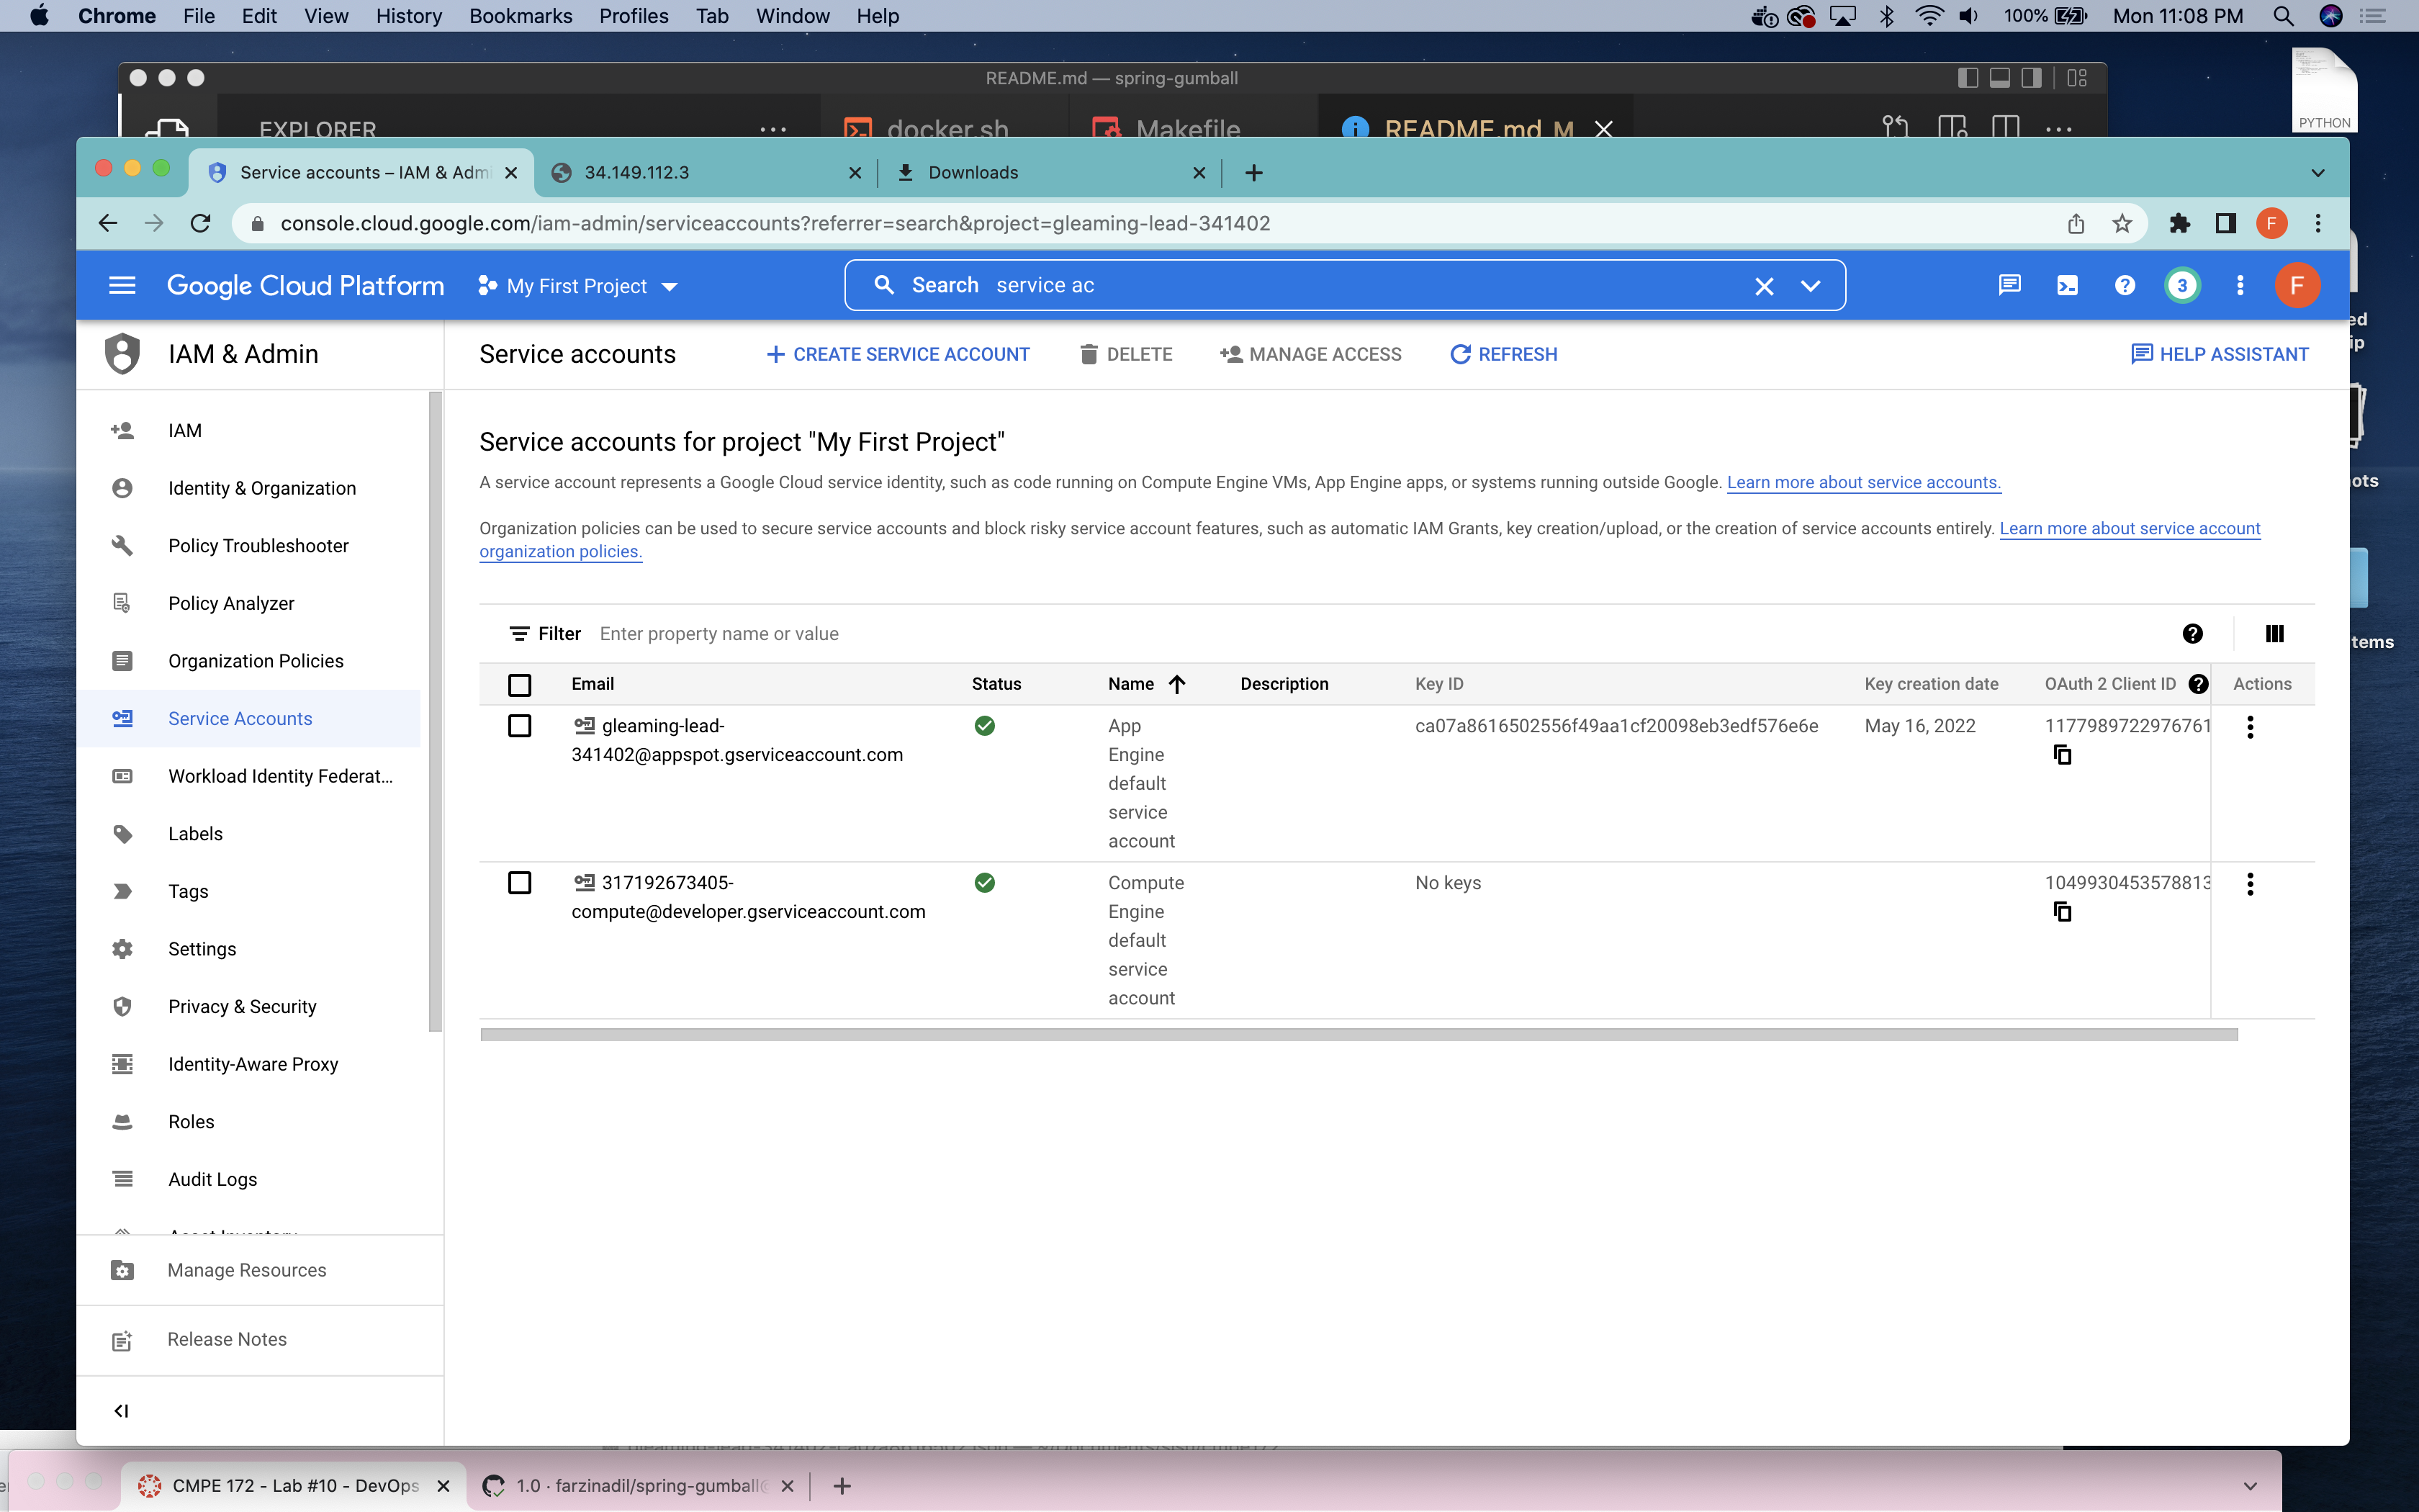
Task: Toggle the select-all header checkbox
Action: click(520, 685)
